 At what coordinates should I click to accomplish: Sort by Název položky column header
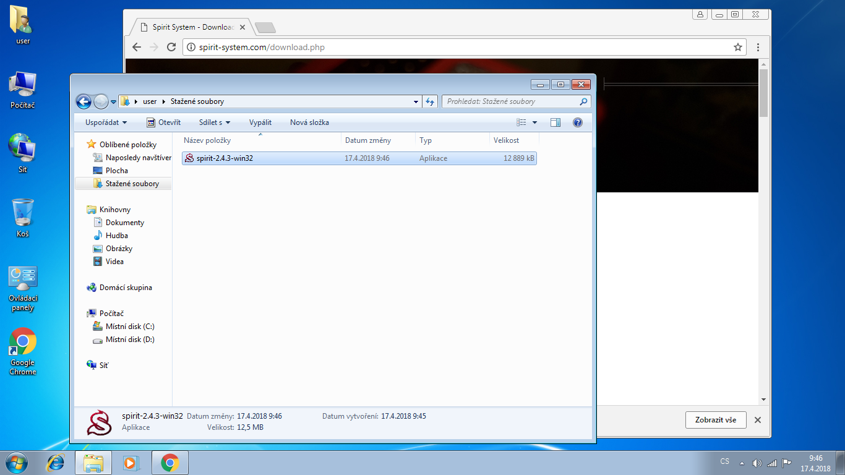pos(207,140)
